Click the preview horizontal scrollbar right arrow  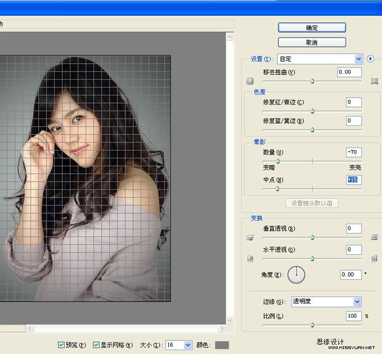[222, 328]
